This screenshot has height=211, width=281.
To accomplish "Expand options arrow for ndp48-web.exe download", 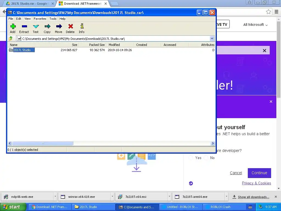I will tap(55, 197).
